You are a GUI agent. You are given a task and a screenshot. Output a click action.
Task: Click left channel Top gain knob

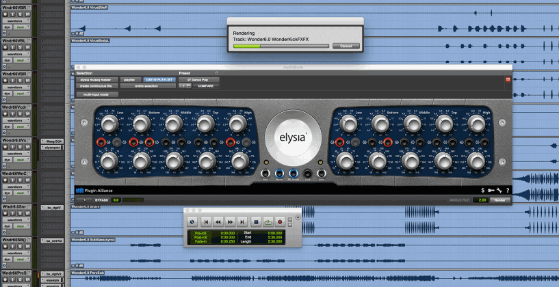tap(206, 124)
